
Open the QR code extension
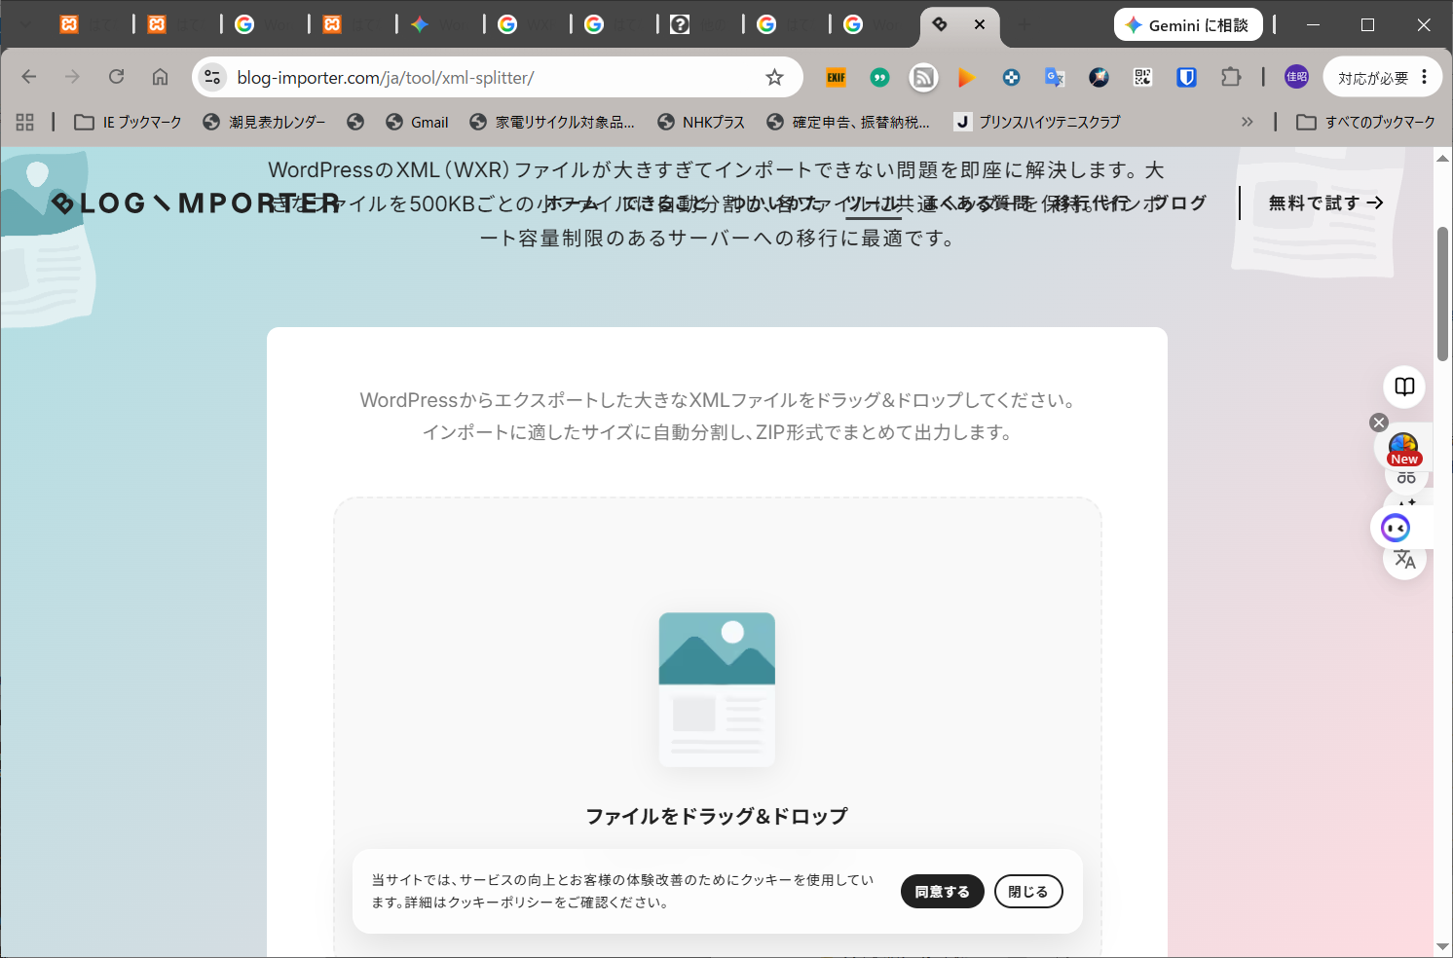click(1142, 77)
